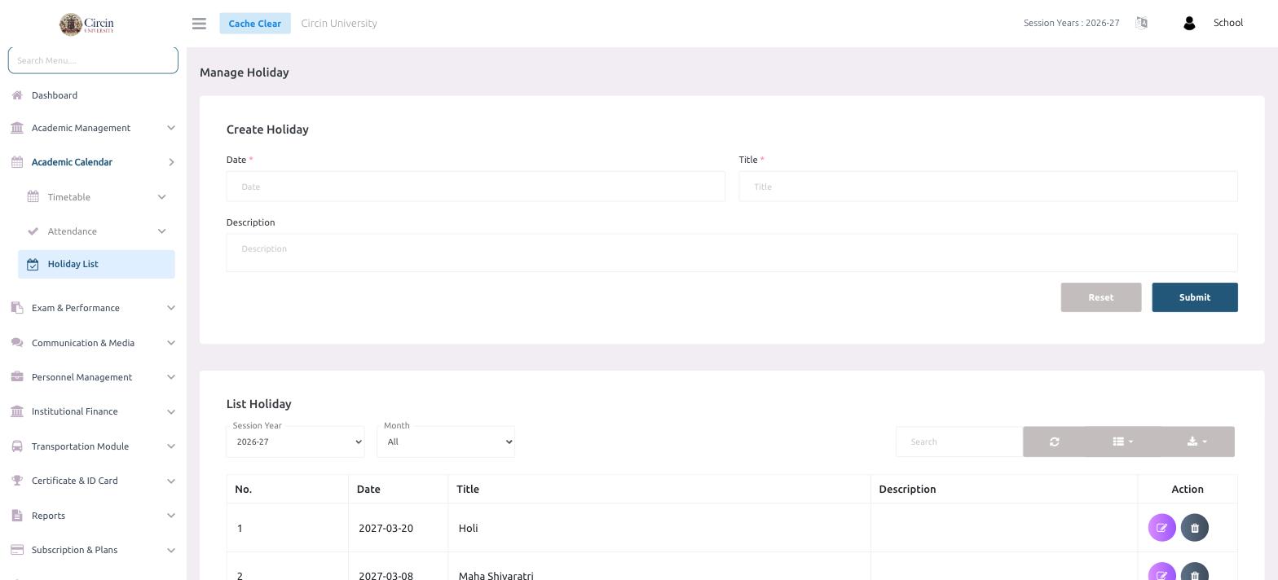Click the Exam & Performance icon
Image resolution: width=1278 pixels, height=580 pixels.
pyautogui.click(x=17, y=307)
